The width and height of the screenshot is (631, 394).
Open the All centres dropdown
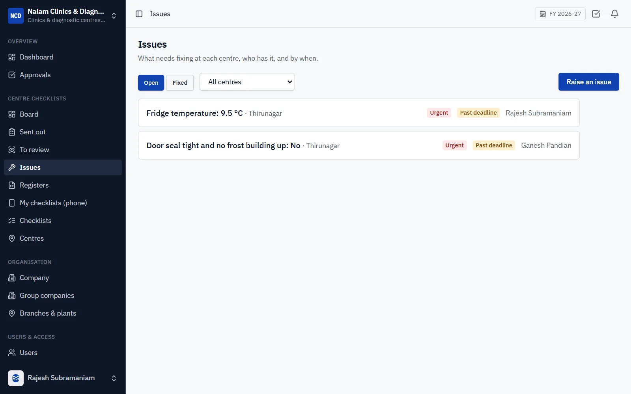247,82
